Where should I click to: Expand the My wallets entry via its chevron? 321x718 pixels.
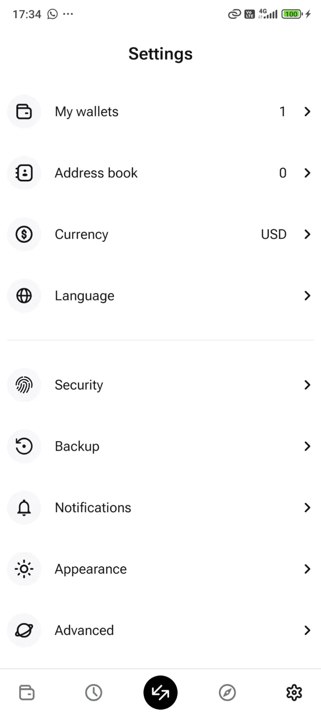coord(307,111)
